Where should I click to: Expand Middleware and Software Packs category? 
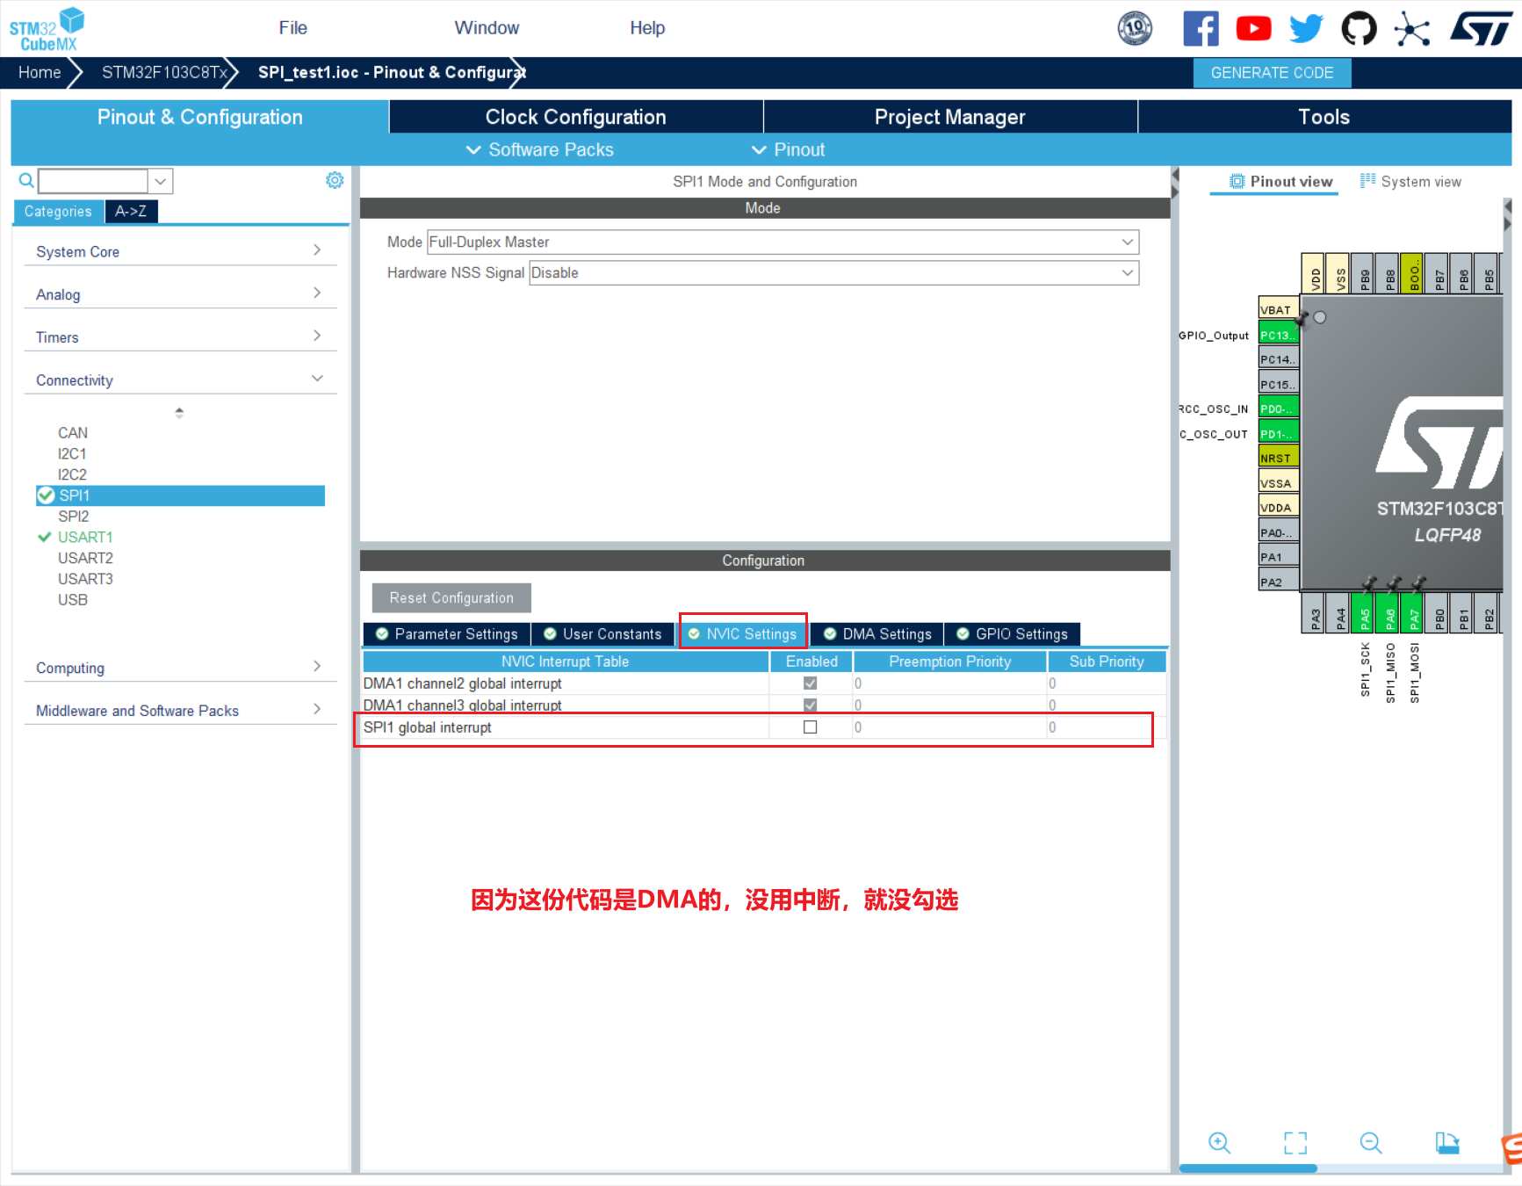(180, 711)
